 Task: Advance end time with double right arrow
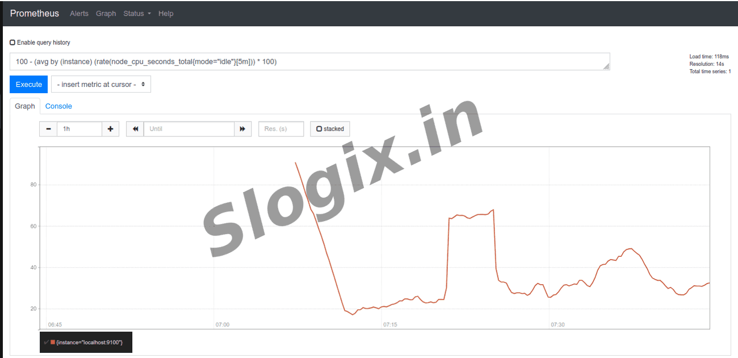[x=242, y=129]
